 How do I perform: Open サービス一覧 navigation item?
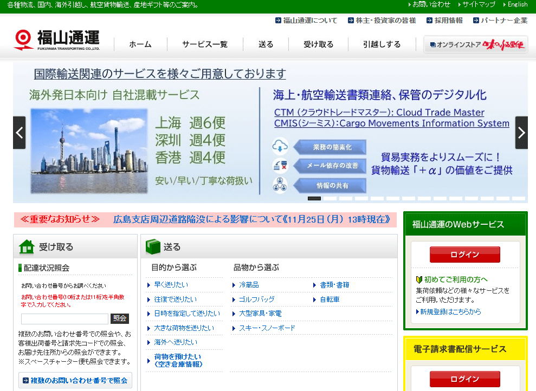click(205, 44)
